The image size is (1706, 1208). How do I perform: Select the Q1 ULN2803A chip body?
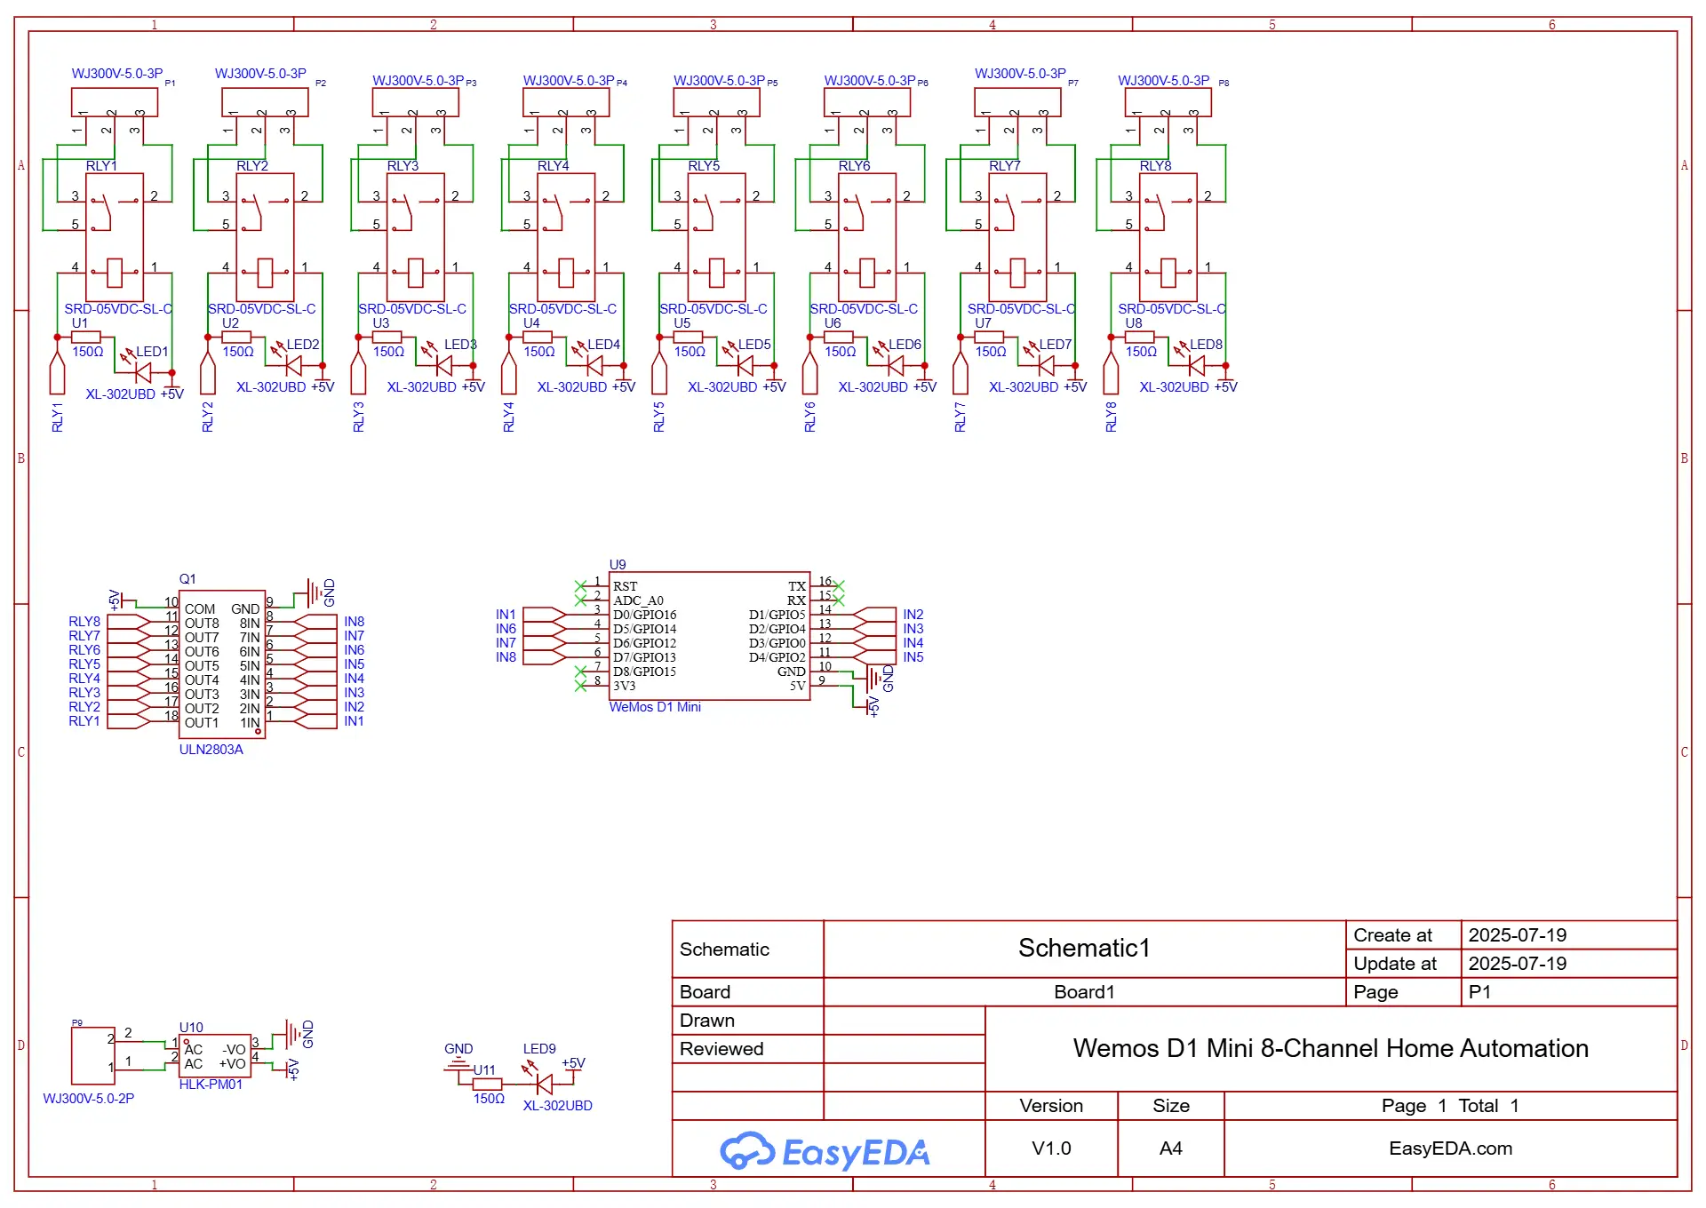pos(222,664)
